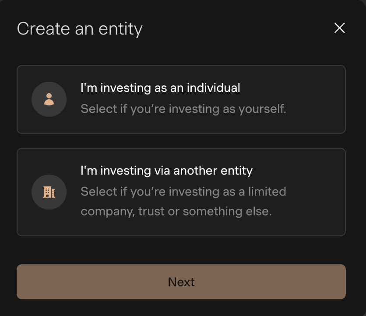Screen dimensions: 366x316
Task: Click "I'm investing via another entity" title
Action: pyautogui.click(x=166, y=171)
